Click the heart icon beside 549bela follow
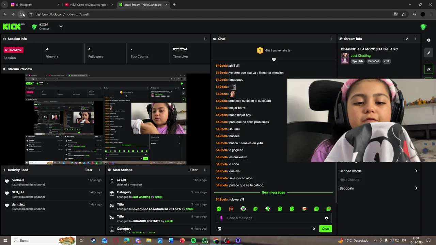436x245 pixels. tap(7, 181)
